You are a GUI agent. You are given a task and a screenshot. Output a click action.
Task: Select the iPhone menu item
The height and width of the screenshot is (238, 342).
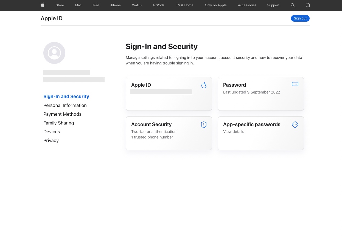click(x=116, y=5)
